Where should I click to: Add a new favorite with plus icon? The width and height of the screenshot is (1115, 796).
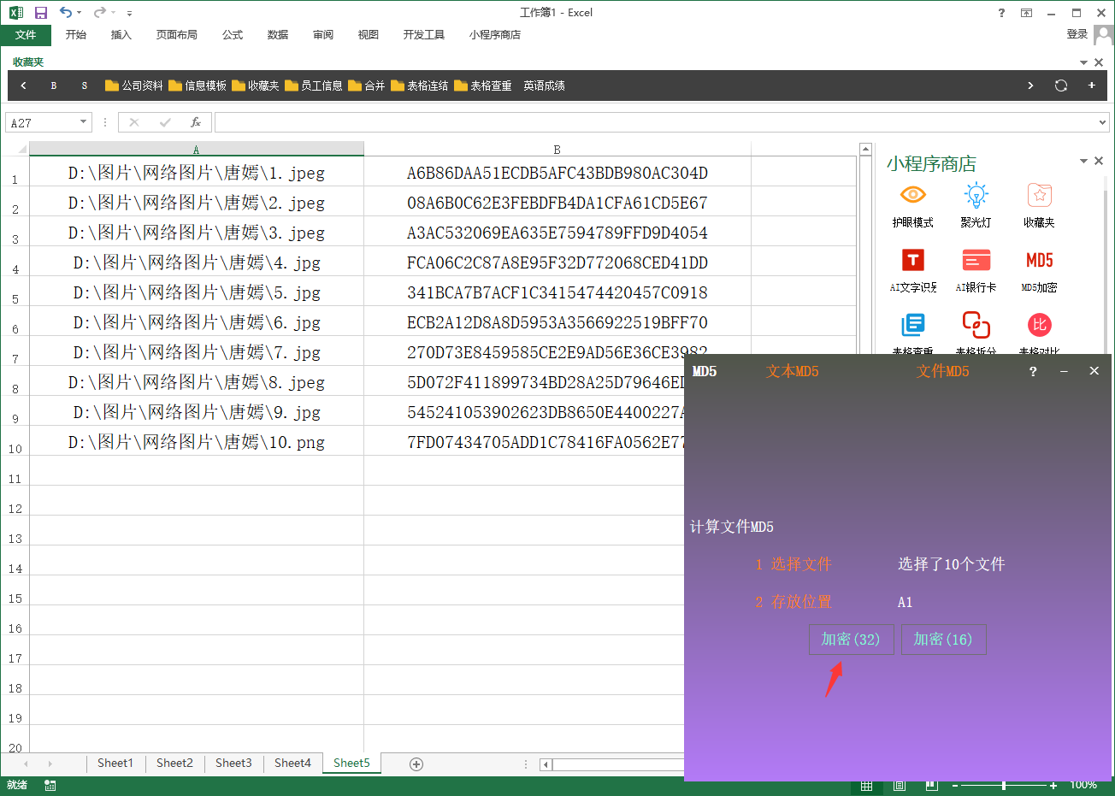point(1091,85)
